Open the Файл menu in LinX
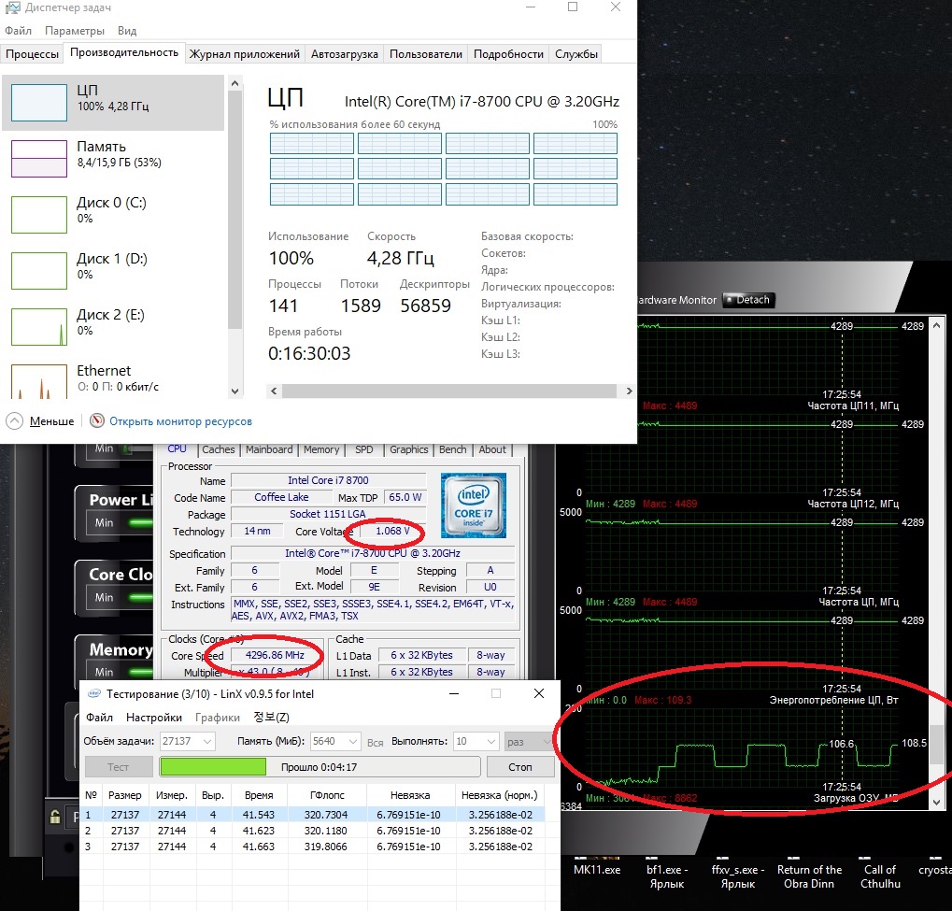 [99, 718]
